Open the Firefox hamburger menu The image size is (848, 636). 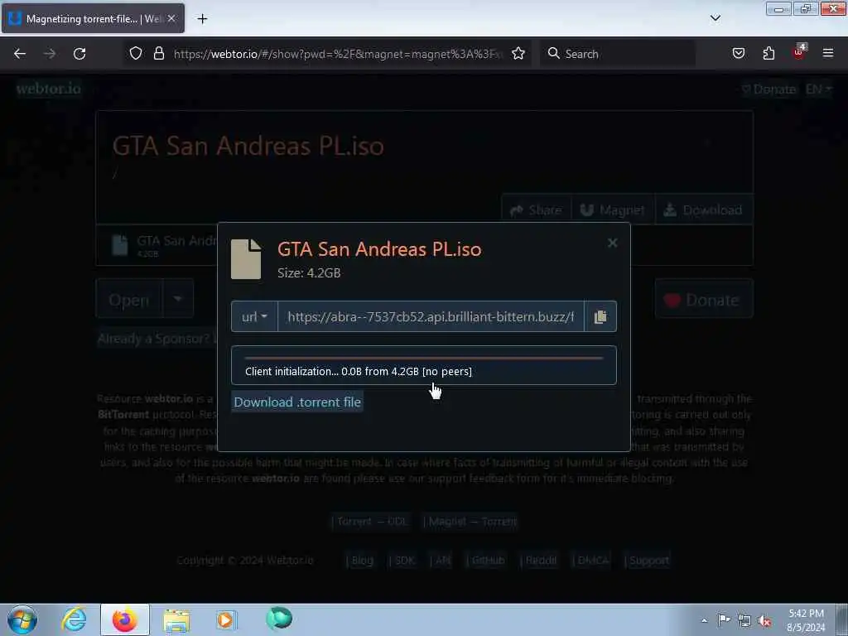[x=828, y=54]
